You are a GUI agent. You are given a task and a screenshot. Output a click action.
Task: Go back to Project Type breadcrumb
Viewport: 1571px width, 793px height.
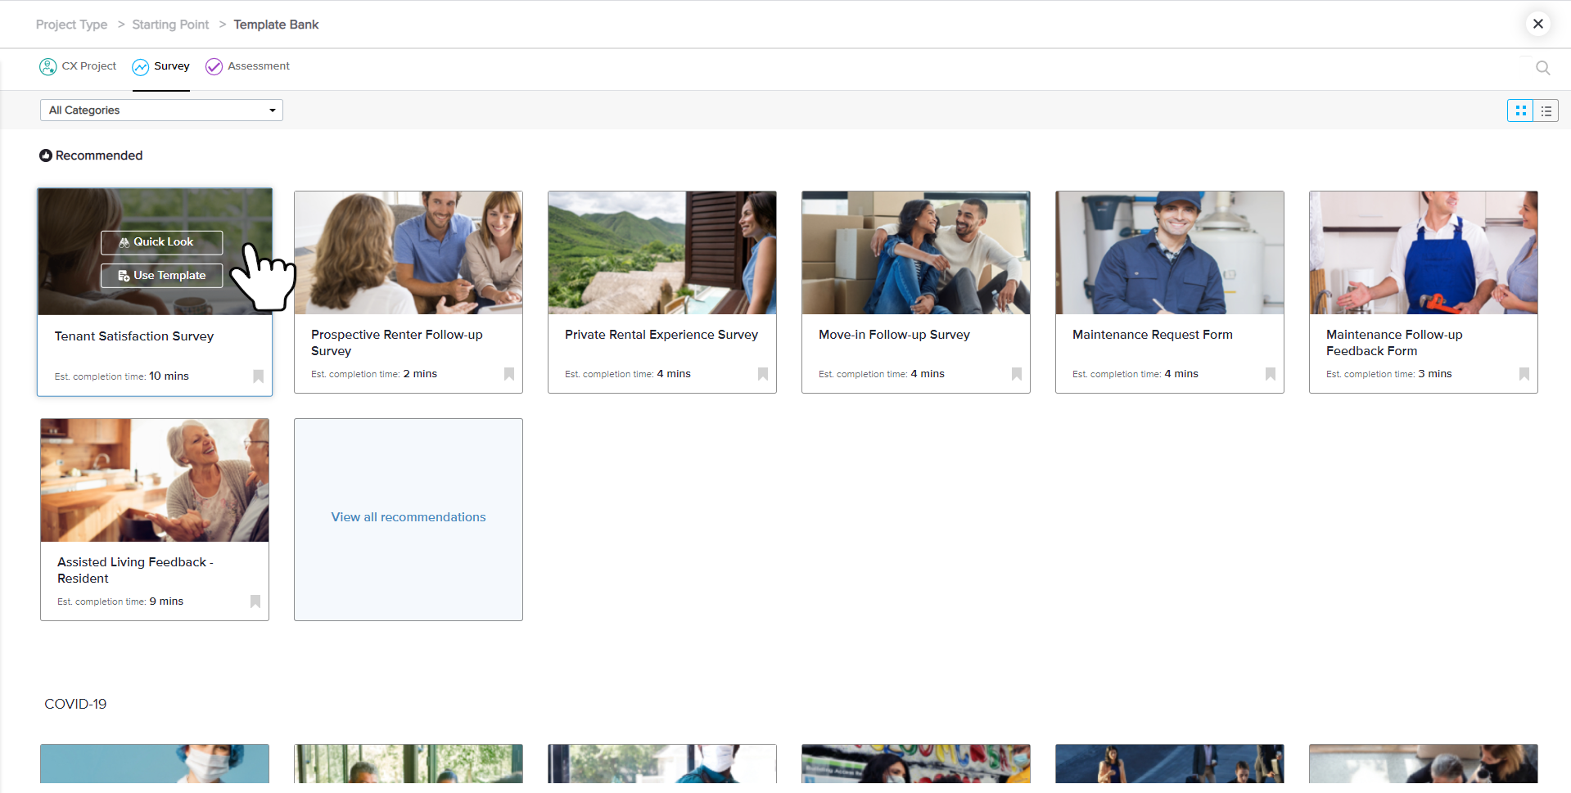click(x=71, y=25)
